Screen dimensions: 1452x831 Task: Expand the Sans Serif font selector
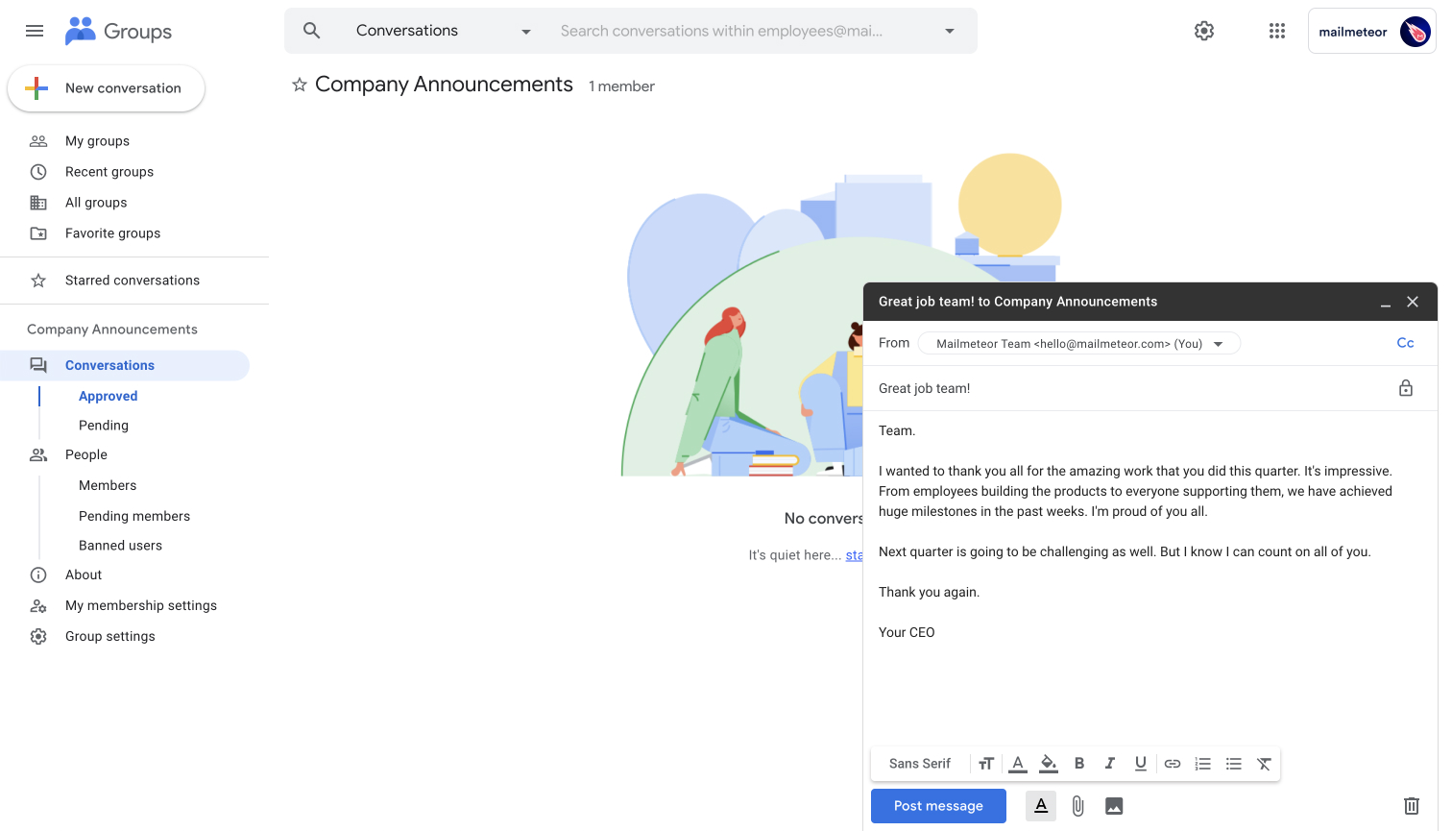point(919,763)
